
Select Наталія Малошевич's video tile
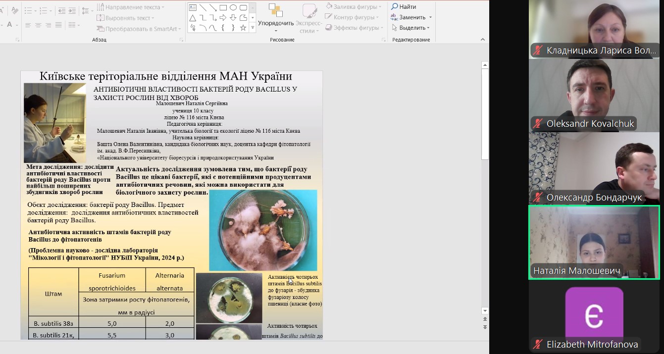click(594, 243)
